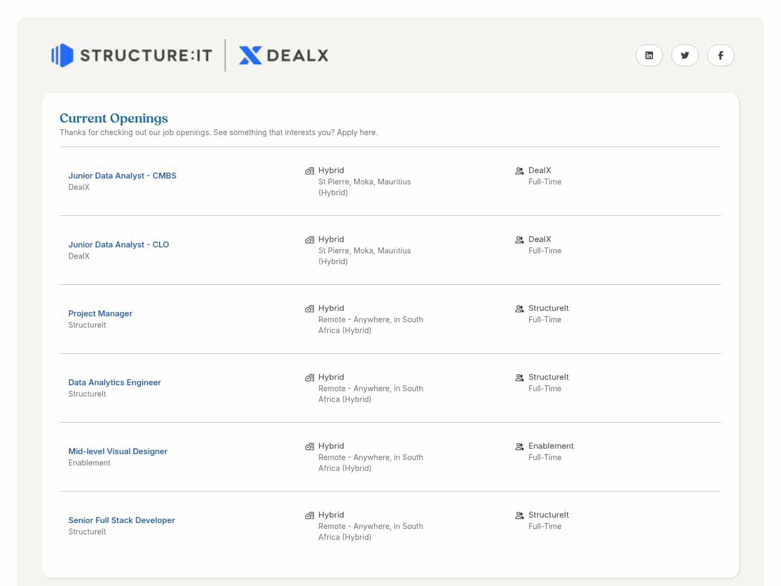Viewport: 781px width, 586px height.
Task: Open Junior Data Analyst - CLO listing
Action: point(118,245)
